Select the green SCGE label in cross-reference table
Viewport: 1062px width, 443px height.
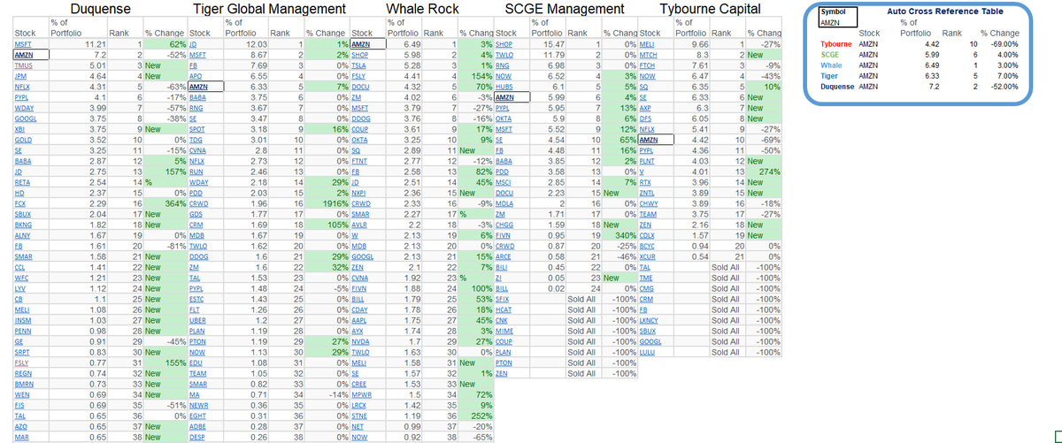pos(830,53)
